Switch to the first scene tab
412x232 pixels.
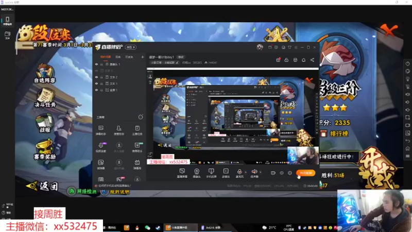(x=106, y=57)
